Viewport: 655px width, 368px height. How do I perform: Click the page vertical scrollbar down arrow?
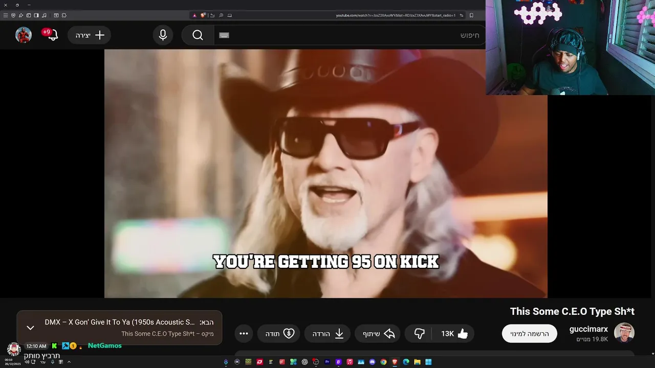652,354
